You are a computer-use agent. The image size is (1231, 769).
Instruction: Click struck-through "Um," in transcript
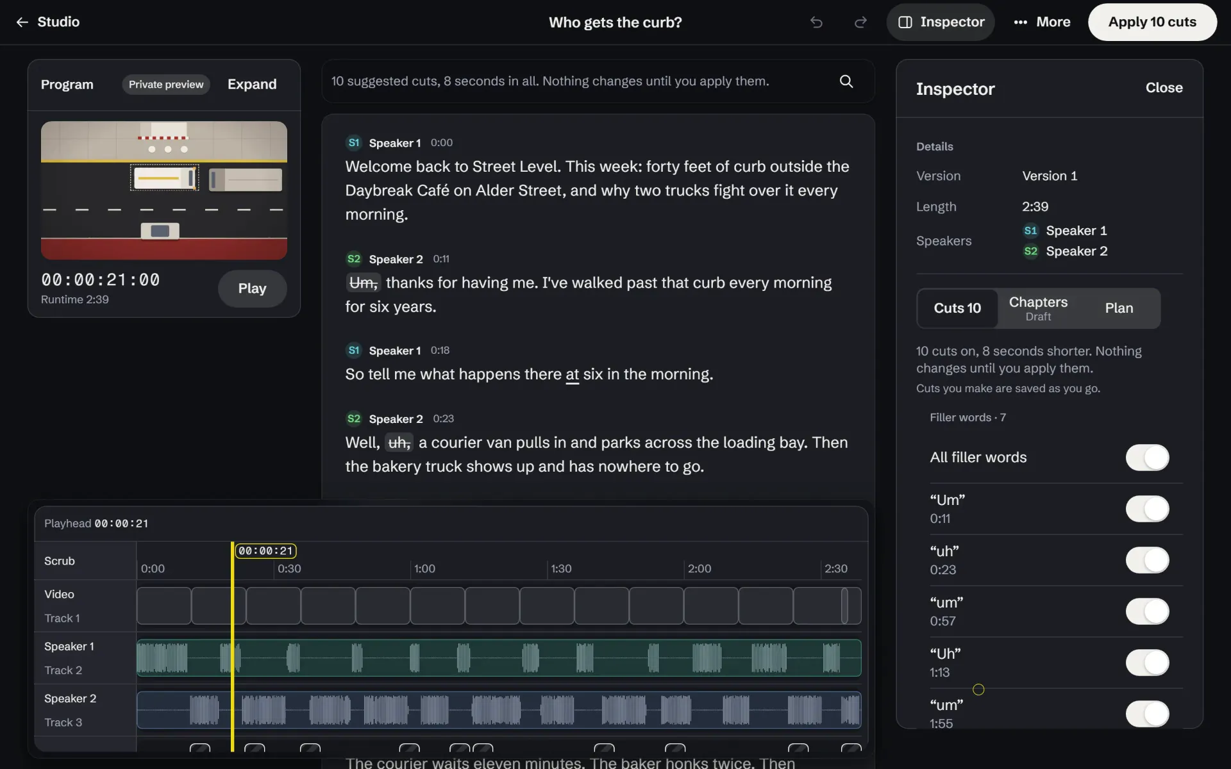tap(364, 283)
